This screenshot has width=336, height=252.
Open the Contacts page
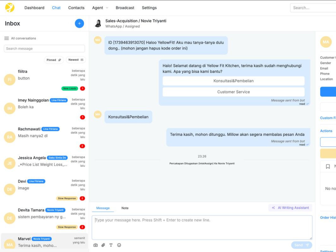pos(76,8)
